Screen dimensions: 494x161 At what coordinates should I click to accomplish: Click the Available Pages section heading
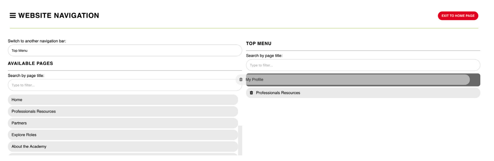(x=30, y=63)
